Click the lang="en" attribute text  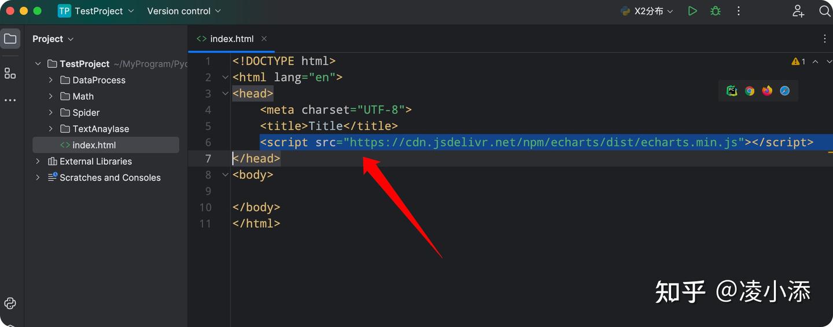click(x=305, y=77)
